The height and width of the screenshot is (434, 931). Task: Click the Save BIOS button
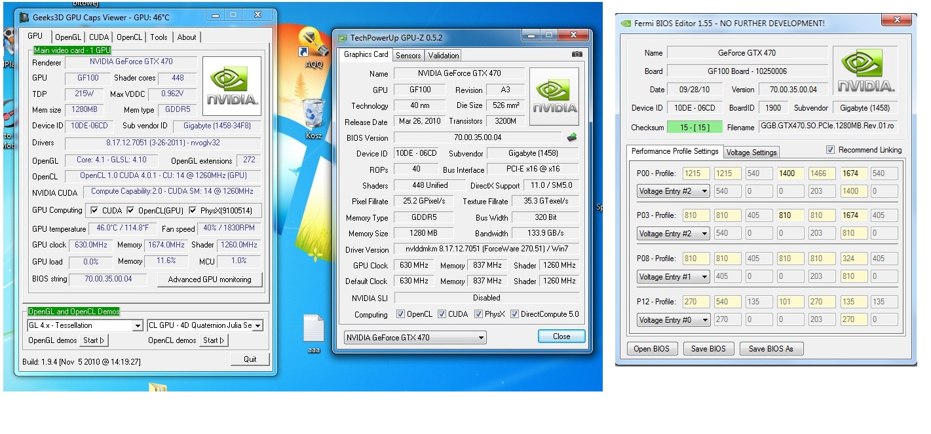click(708, 349)
